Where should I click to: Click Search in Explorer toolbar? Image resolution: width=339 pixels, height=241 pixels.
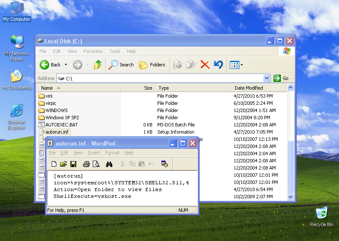click(x=121, y=65)
